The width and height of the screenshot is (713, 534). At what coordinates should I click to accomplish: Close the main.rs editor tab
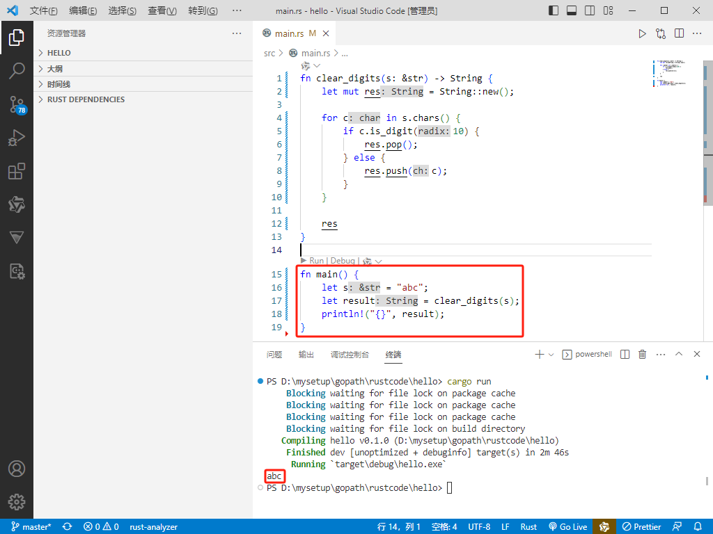[x=326, y=33]
